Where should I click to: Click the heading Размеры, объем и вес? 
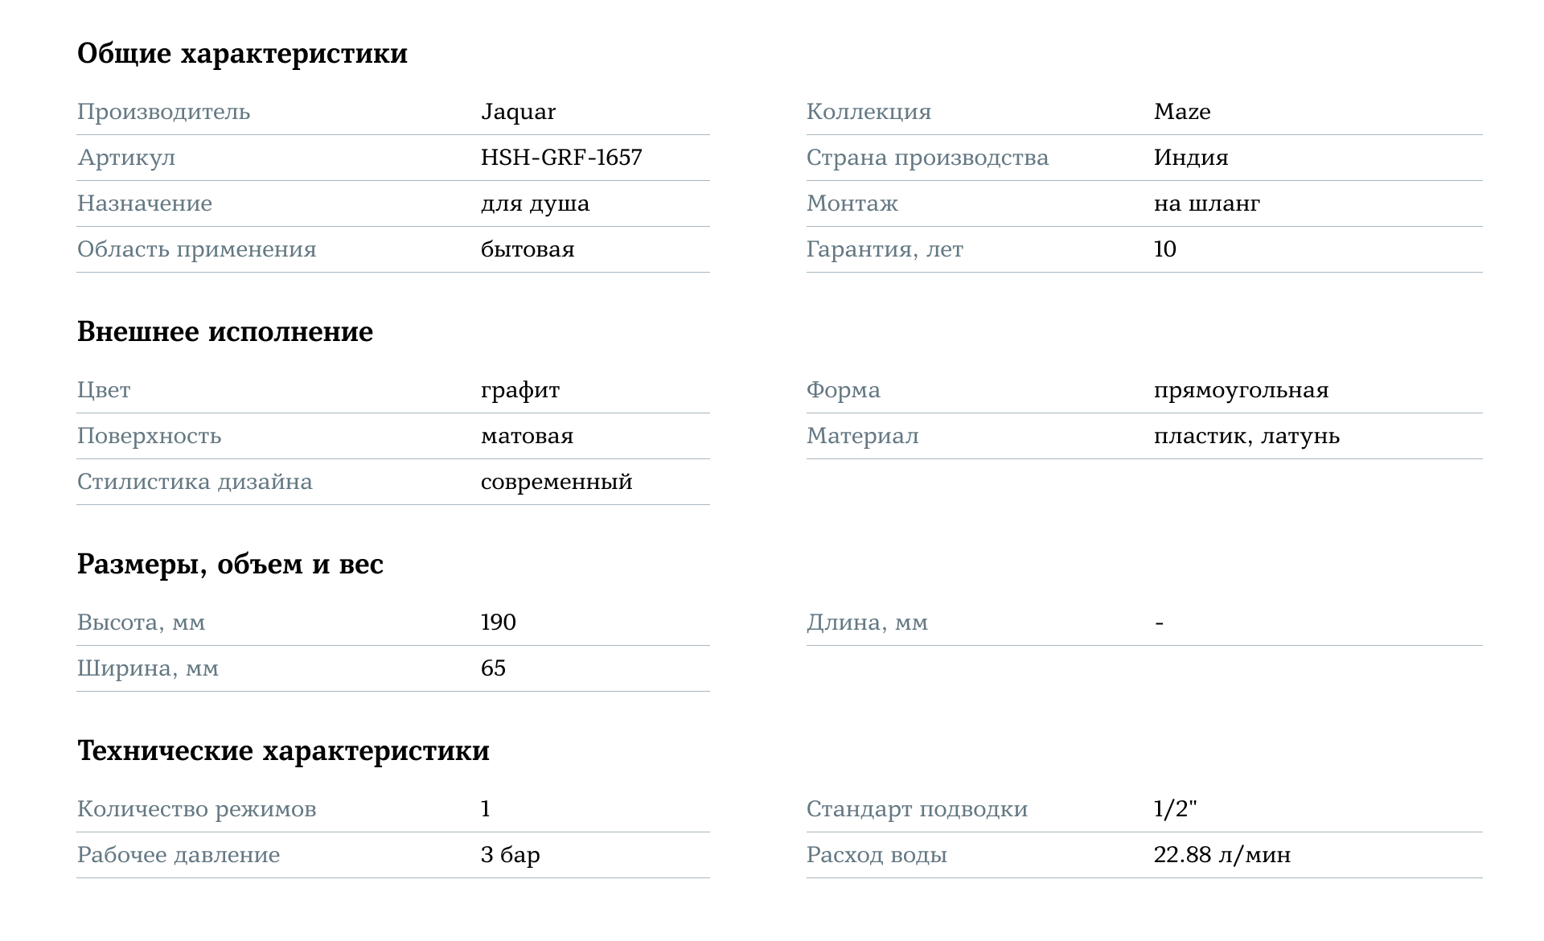point(230,565)
